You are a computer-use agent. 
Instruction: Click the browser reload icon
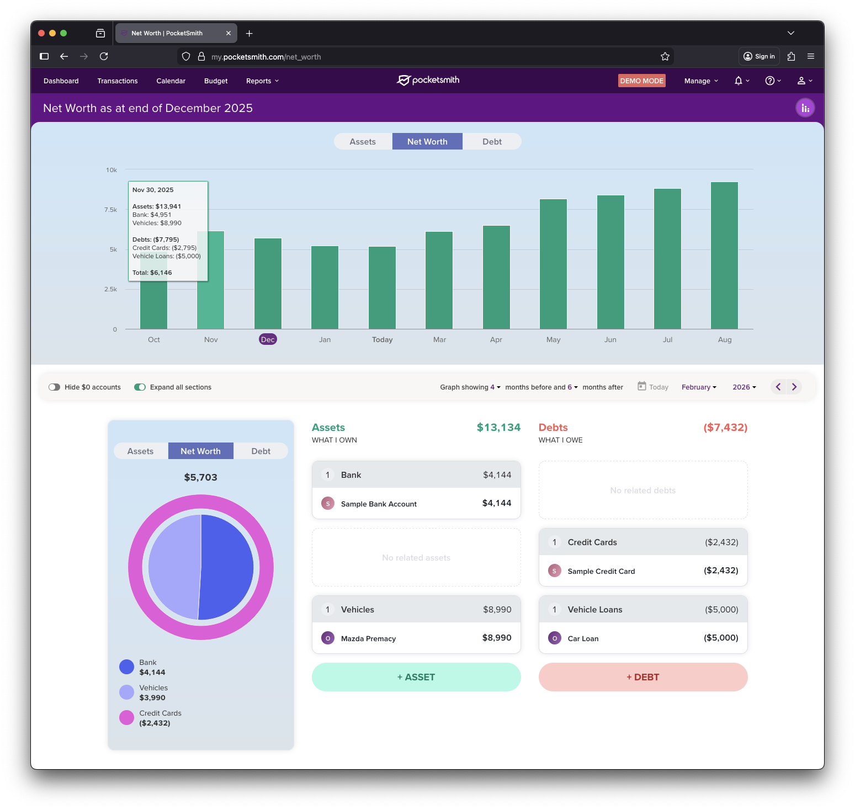pyautogui.click(x=104, y=56)
